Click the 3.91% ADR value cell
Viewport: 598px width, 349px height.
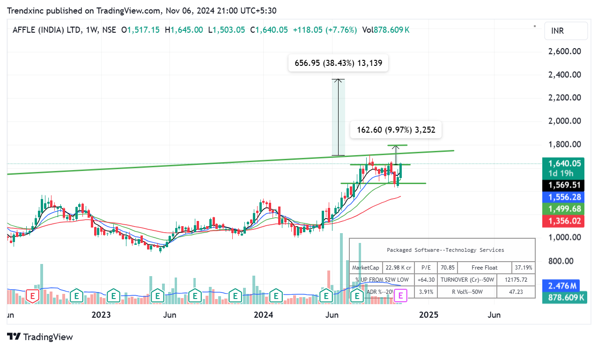pos(425,292)
